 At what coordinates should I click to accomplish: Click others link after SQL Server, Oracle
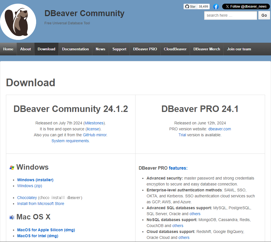[x=195, y=214]
